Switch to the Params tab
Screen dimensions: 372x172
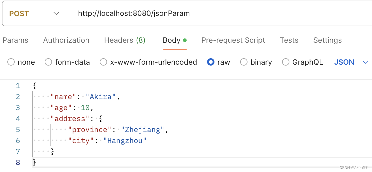15,40
